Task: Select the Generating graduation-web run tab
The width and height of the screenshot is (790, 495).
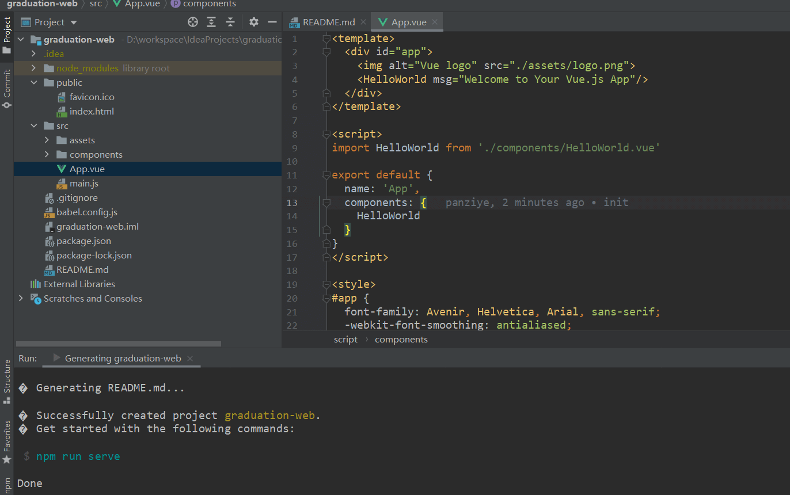Action: click(x=123, y=358)
